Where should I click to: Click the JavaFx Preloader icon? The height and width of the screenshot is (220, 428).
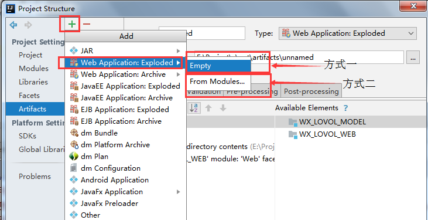click(74, 204)
